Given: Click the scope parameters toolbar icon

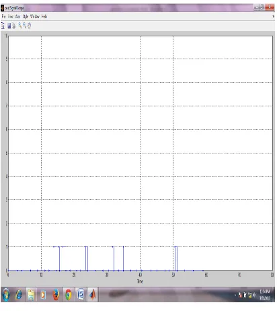Looking at the screenshot, I should tap(3, 26).
